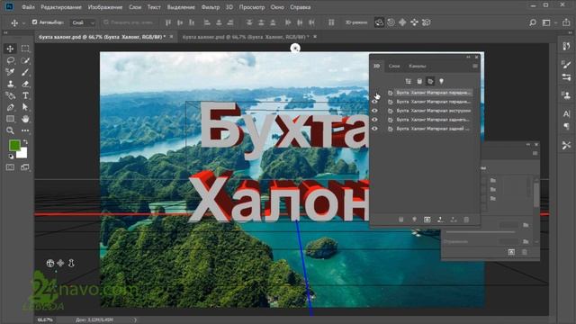The height and width of the screenshot is (324, 576).
Task: Open the extra tools ellipsis menu
Action: click(25, 130)
